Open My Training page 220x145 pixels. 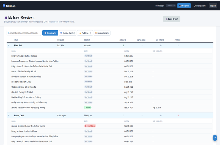coord(184,6)
